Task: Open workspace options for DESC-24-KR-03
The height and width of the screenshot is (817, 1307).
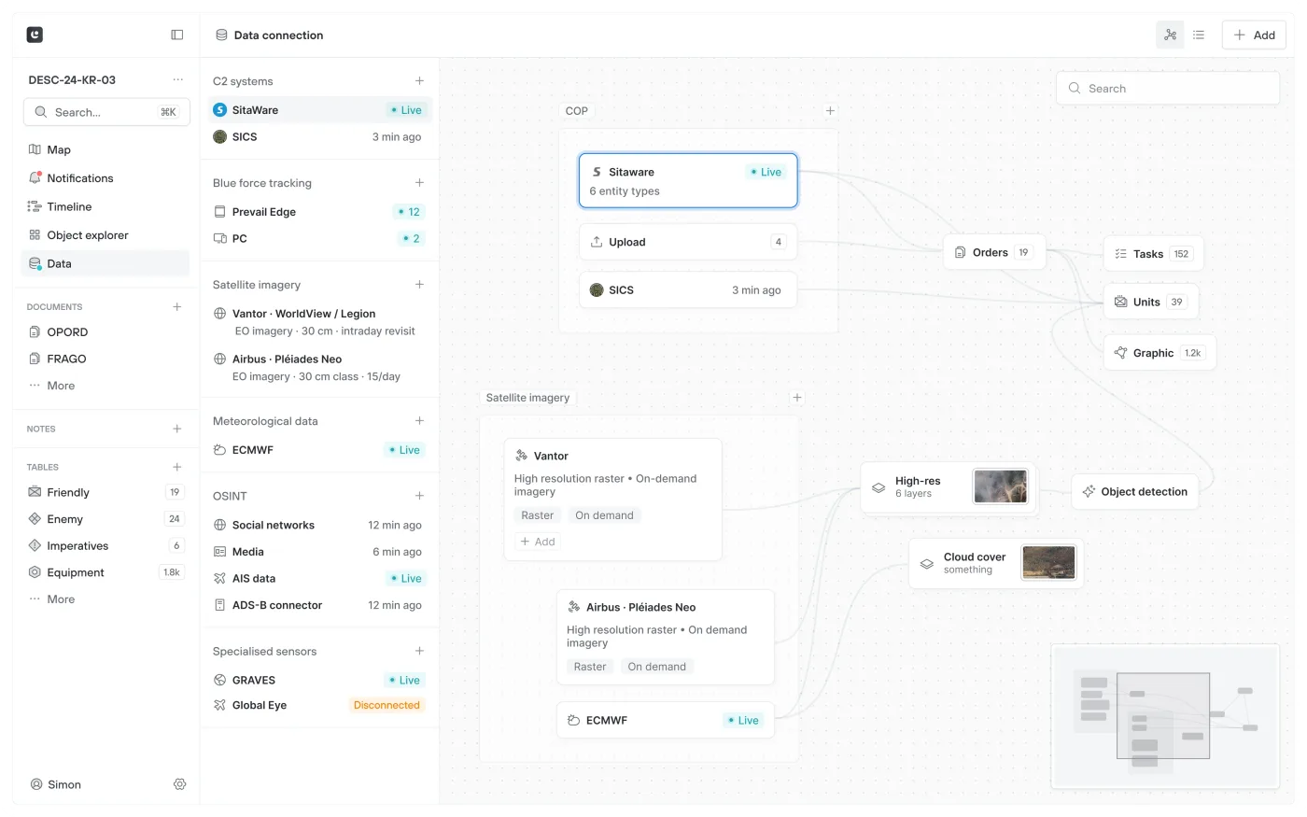Action: click(177, 79)
